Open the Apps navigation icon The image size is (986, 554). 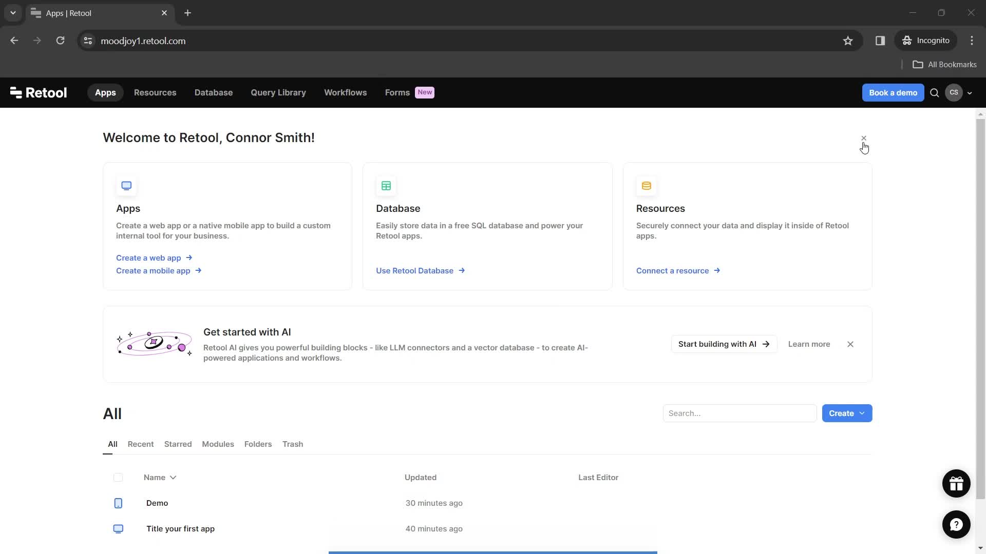[106, 92]
